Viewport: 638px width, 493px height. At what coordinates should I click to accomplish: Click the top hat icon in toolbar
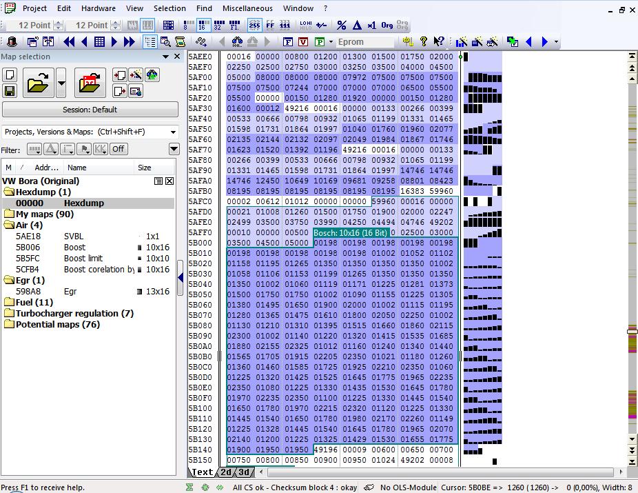click(x=12, y=41)
